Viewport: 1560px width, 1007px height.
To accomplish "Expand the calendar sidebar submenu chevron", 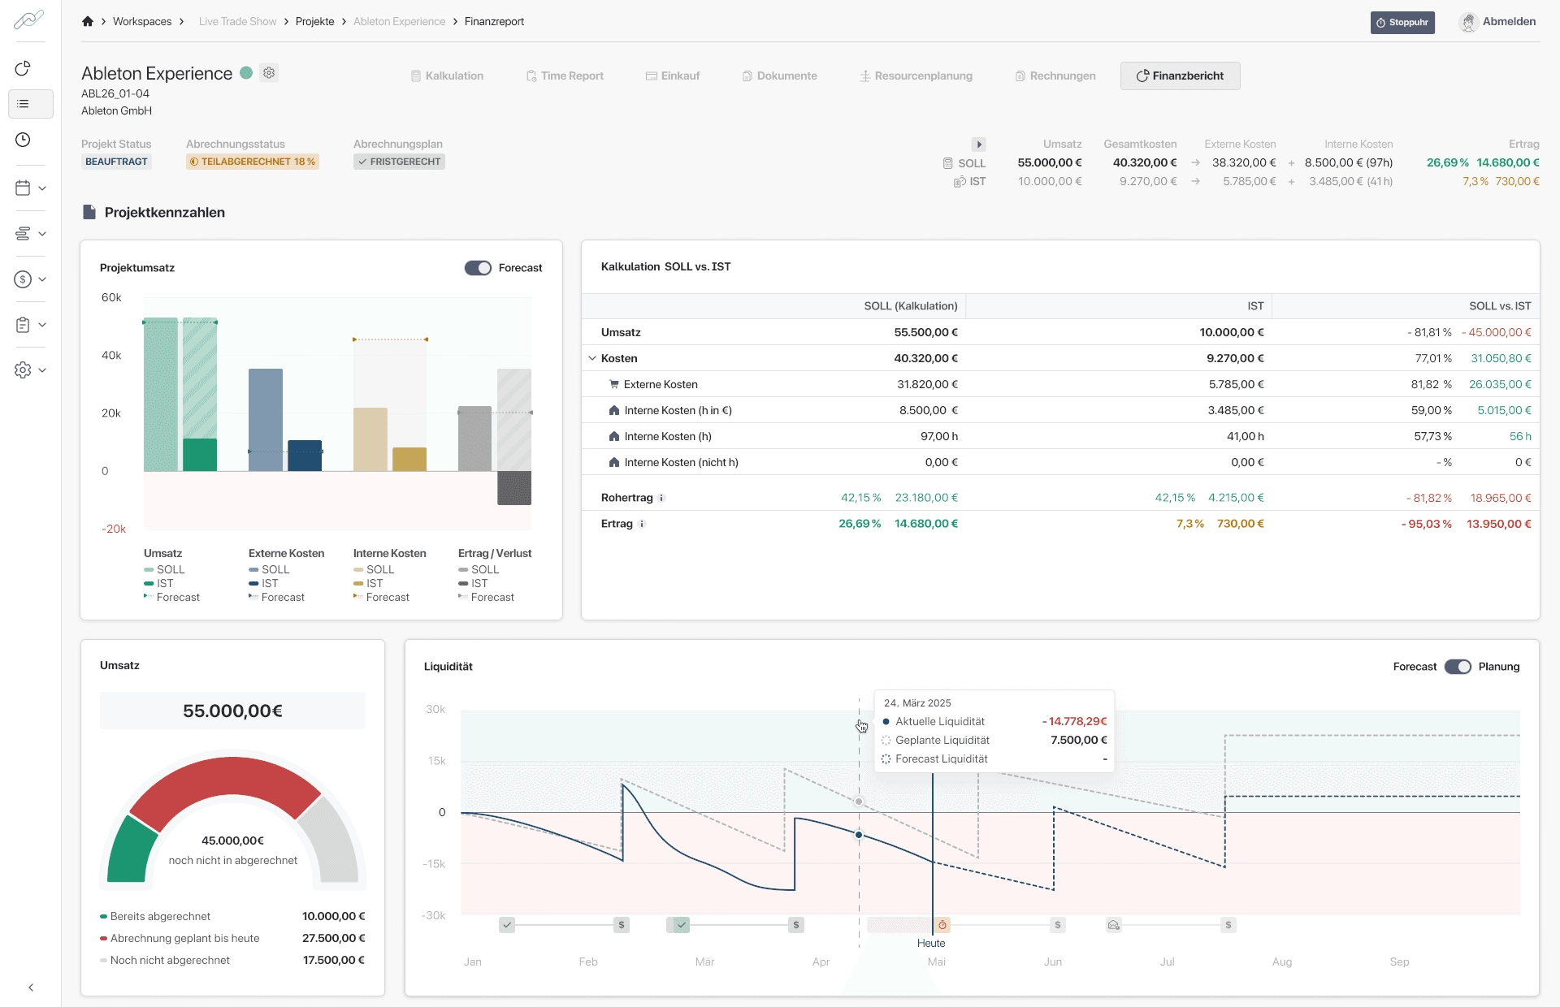I will click(42, 188).
